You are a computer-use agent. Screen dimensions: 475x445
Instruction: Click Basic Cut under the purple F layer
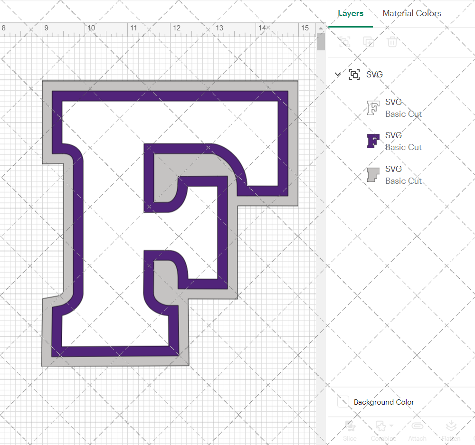pos(403,147)
